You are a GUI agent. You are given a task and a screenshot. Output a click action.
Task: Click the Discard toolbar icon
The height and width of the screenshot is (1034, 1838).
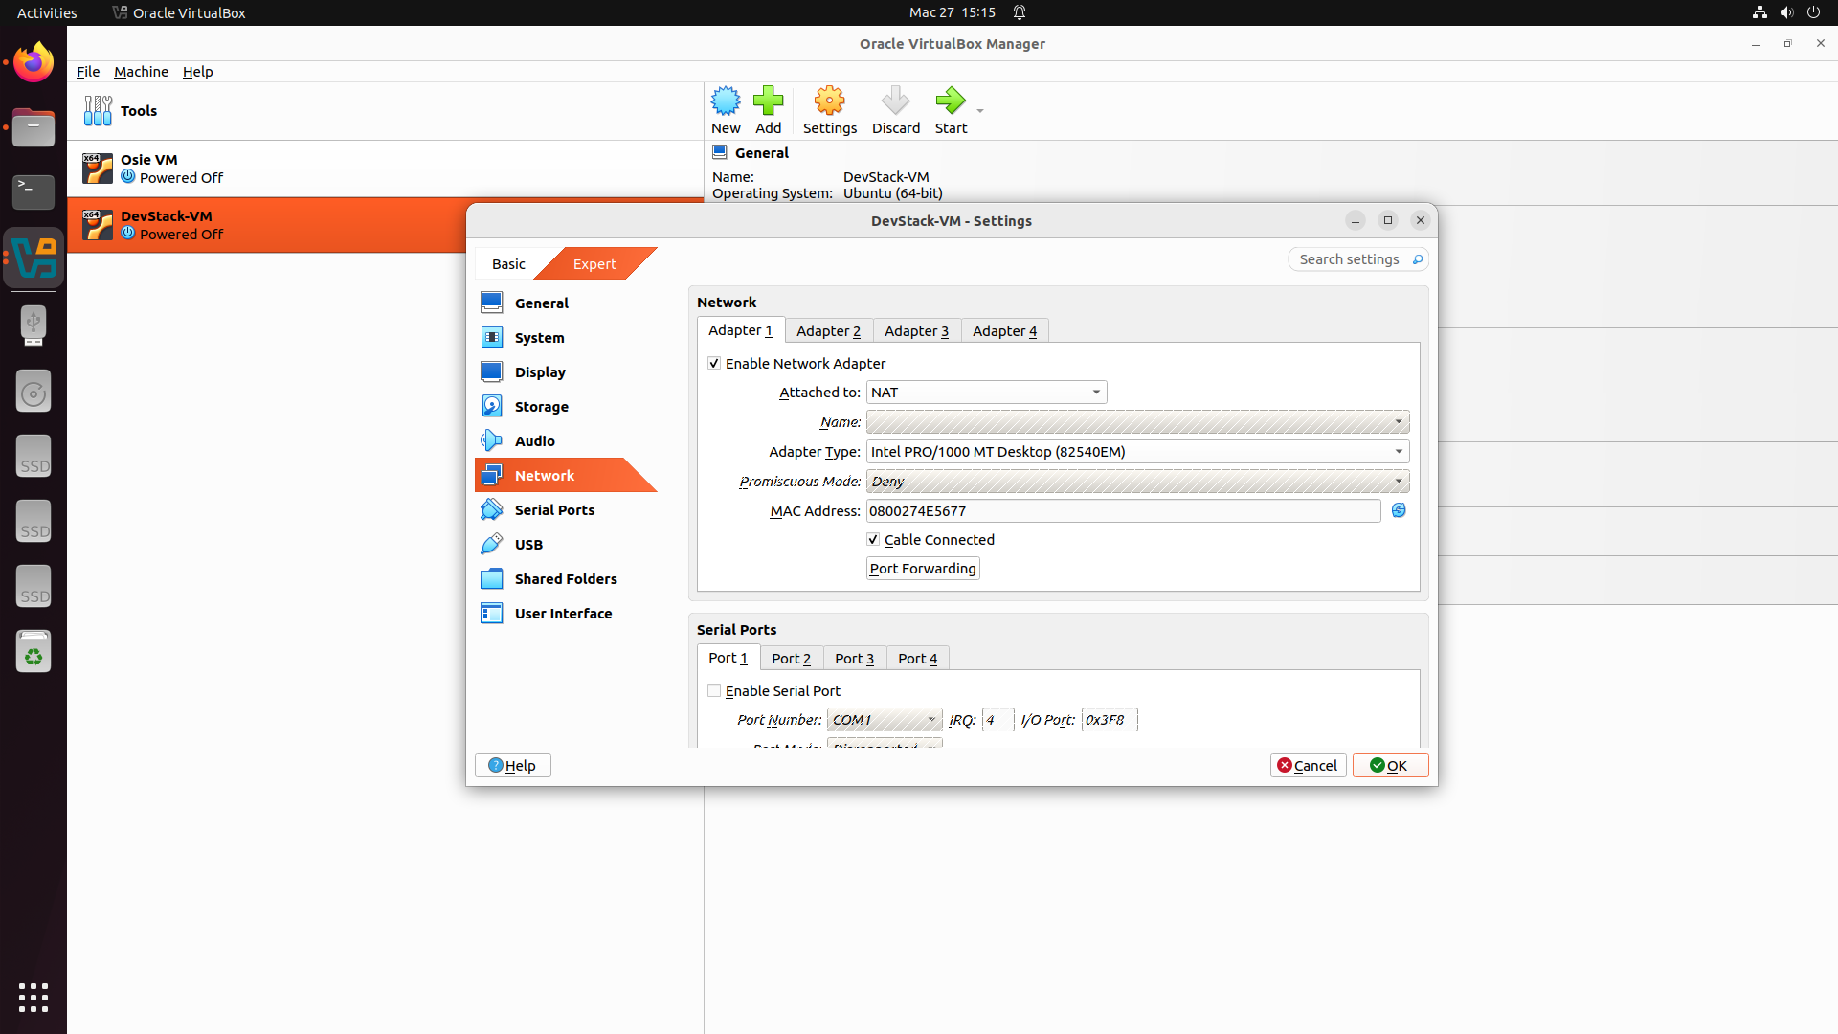[895, 101]
